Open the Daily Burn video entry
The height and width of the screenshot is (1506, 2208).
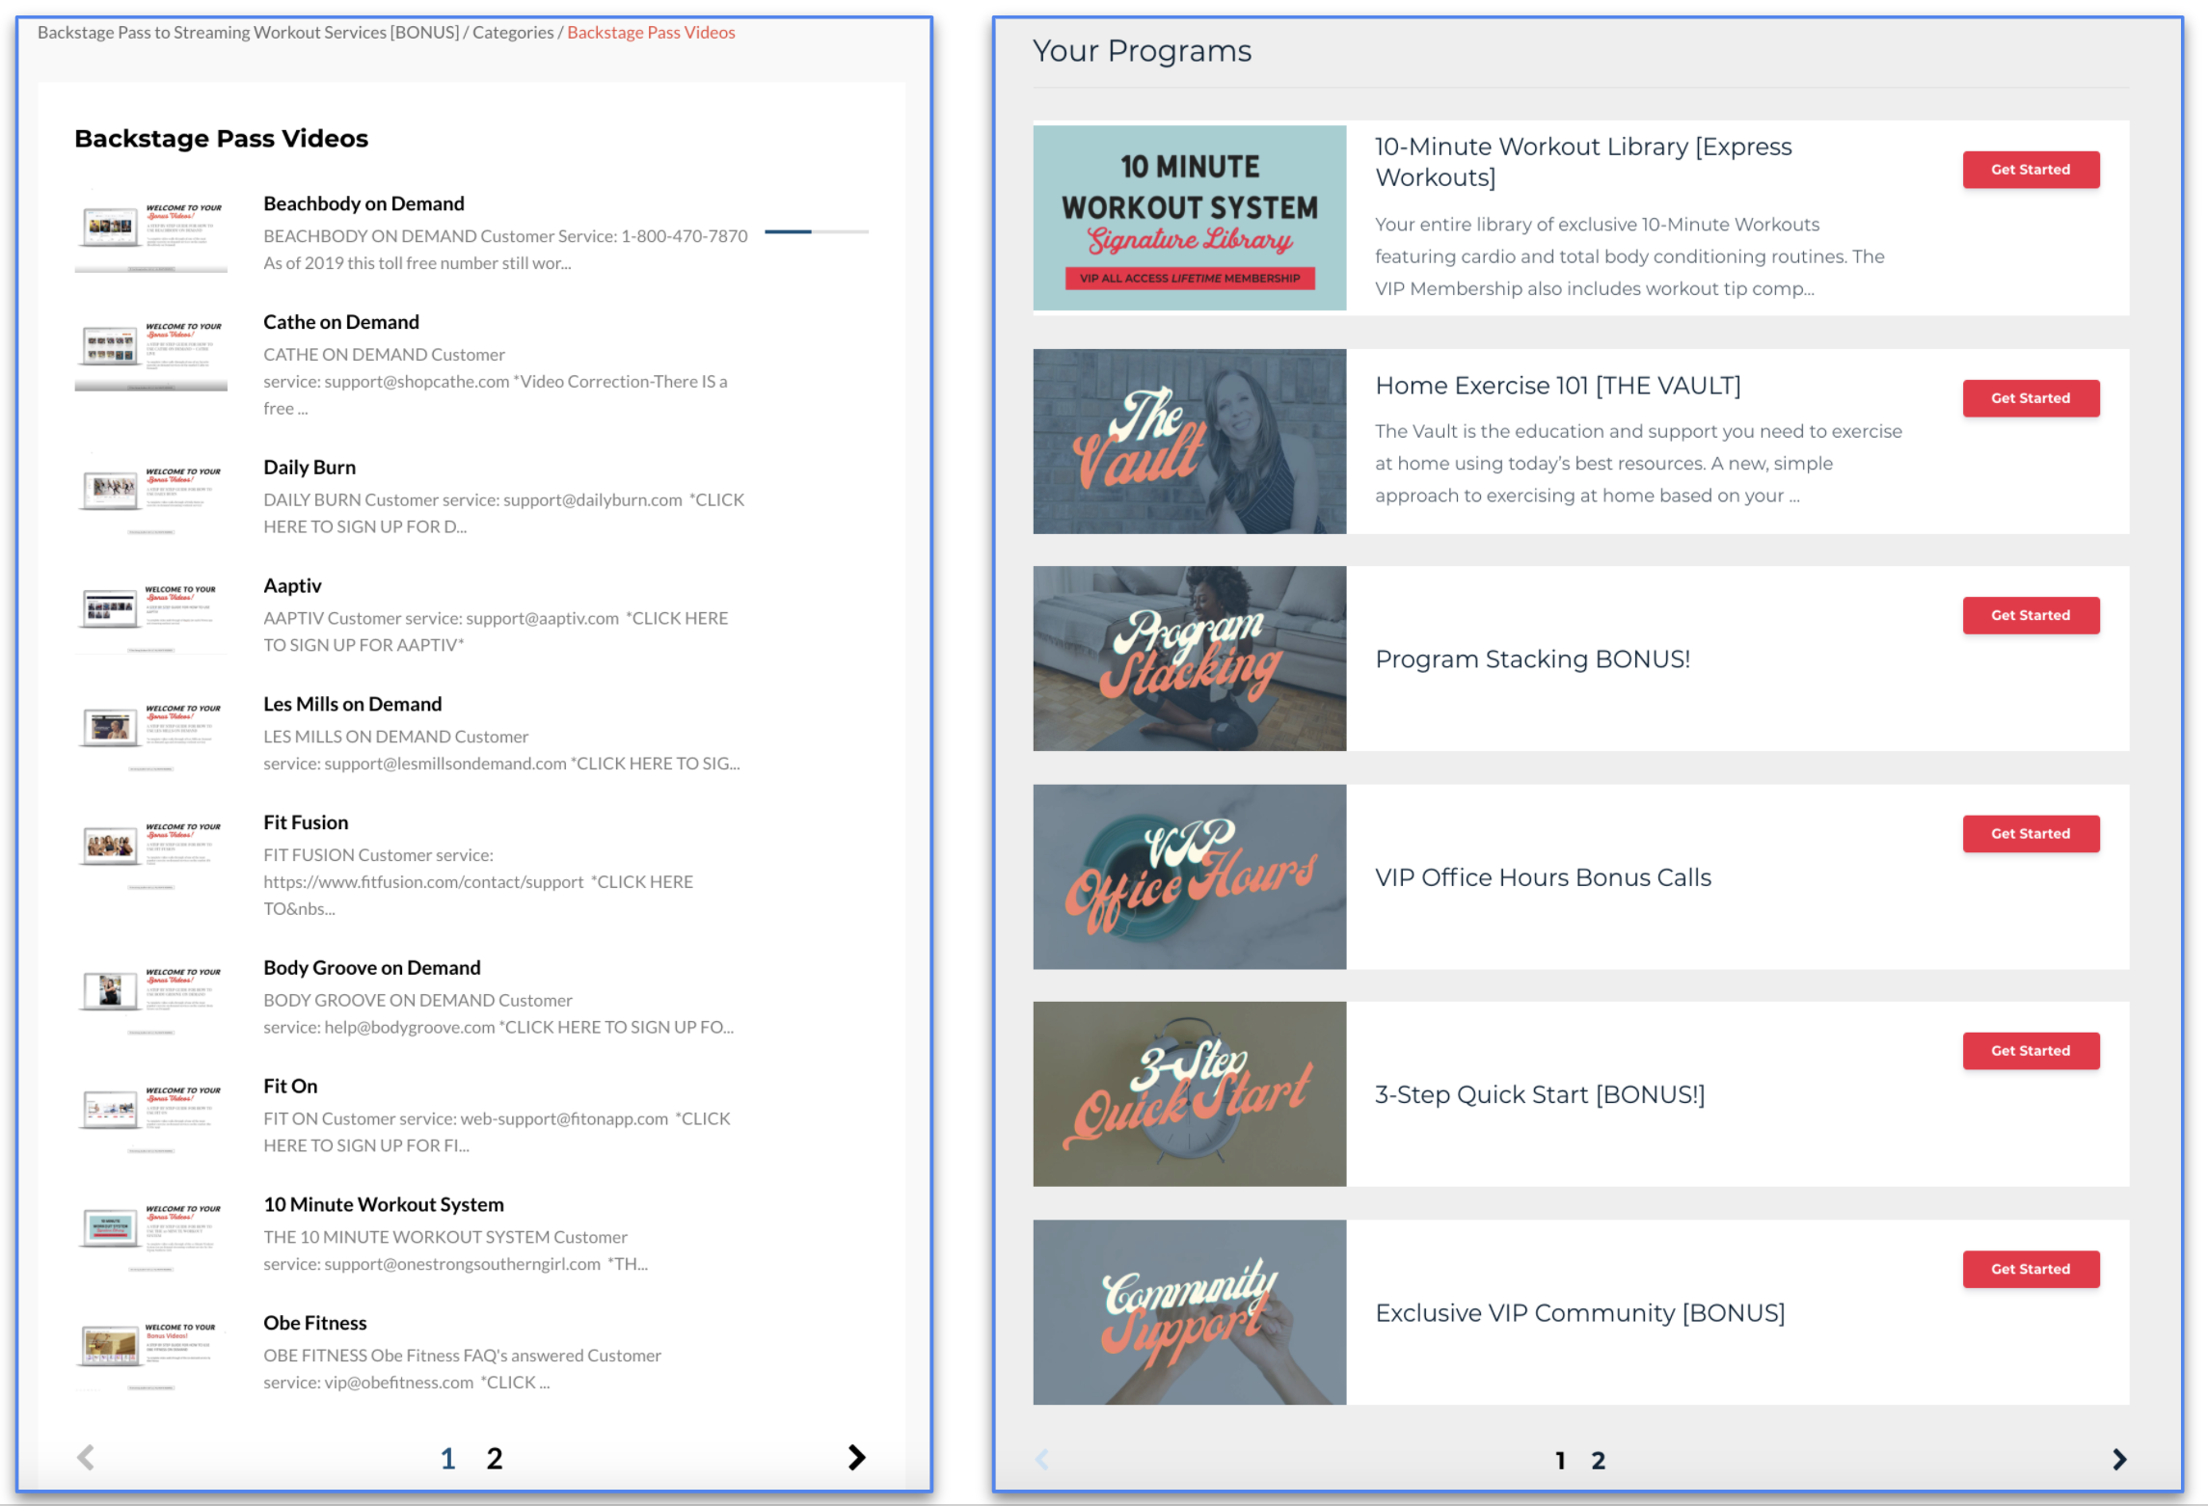[x=309, y=468]
